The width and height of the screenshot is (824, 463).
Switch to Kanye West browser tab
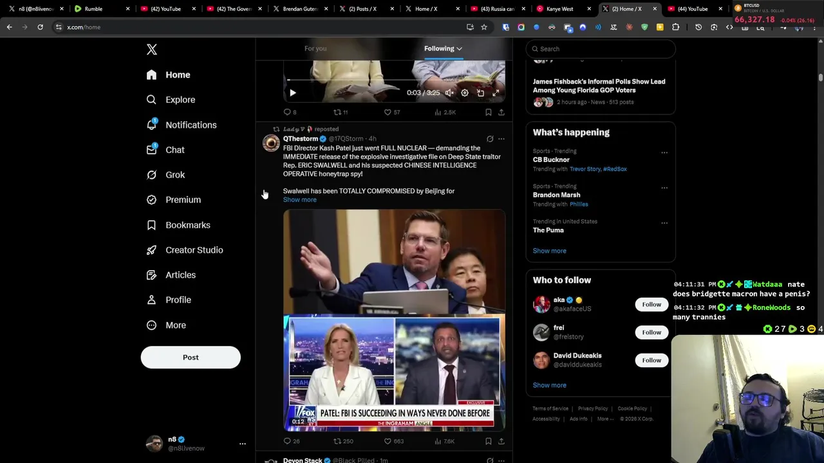pos(564,9)
